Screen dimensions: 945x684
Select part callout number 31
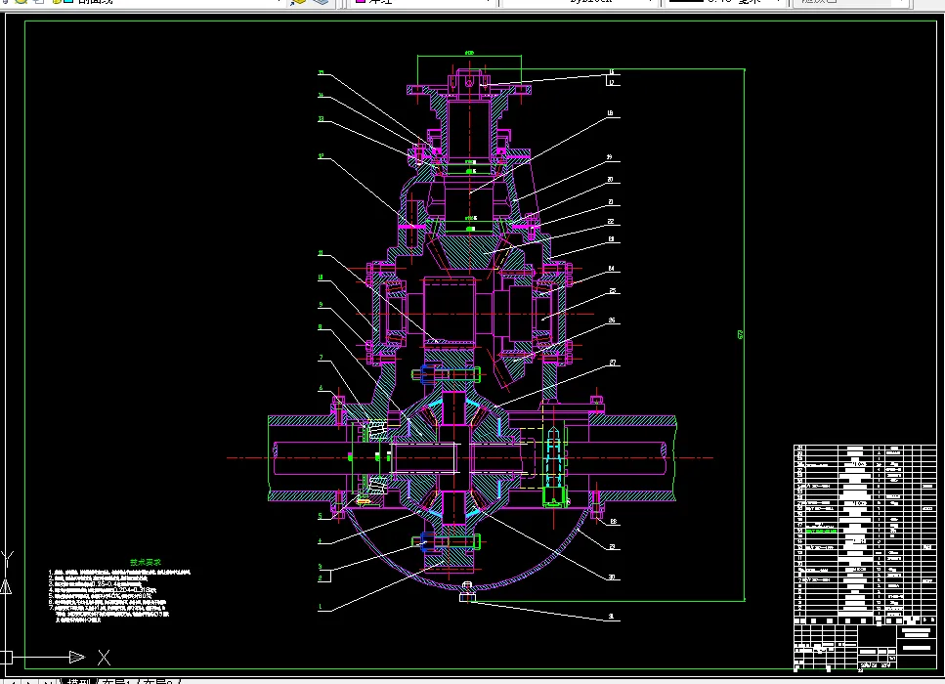[612, 617]
